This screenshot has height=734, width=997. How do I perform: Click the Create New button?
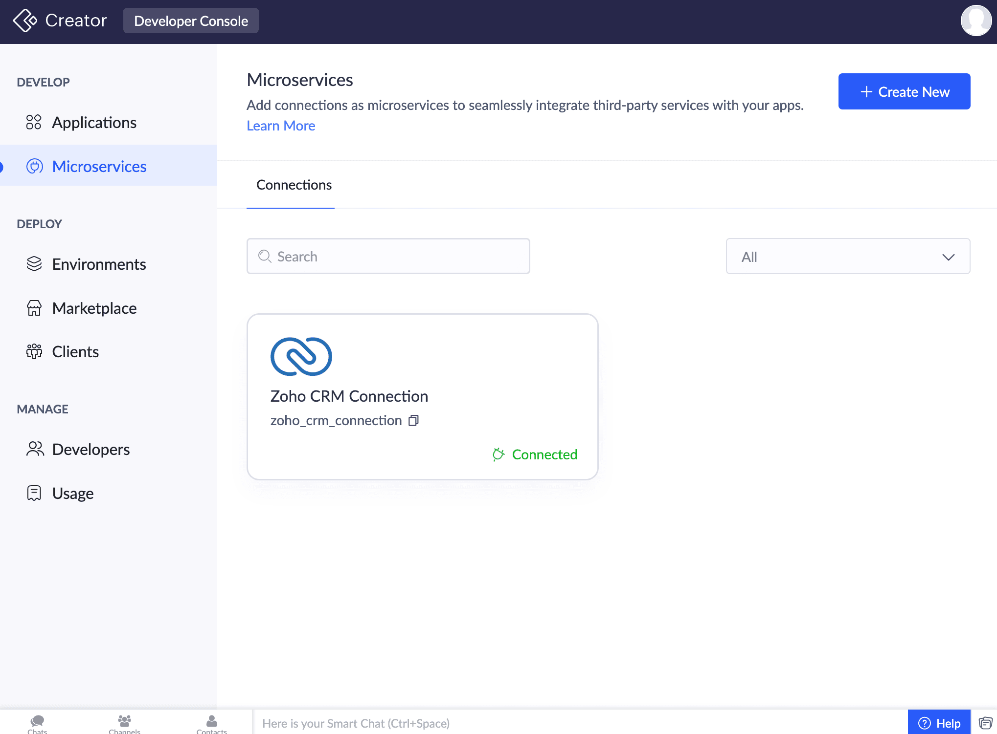(x=904, y=92)
